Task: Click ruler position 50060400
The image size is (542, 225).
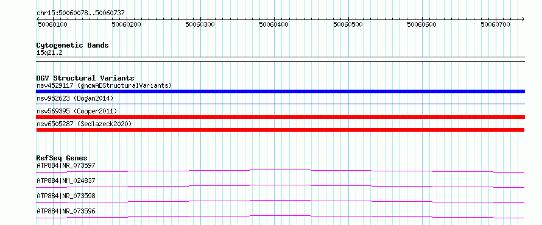Action: point(274,24)
